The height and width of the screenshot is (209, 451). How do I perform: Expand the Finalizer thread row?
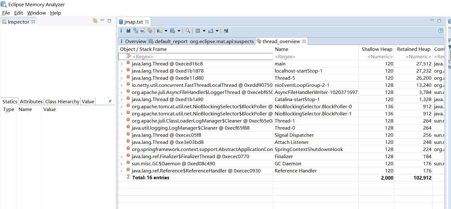[122, 157]
